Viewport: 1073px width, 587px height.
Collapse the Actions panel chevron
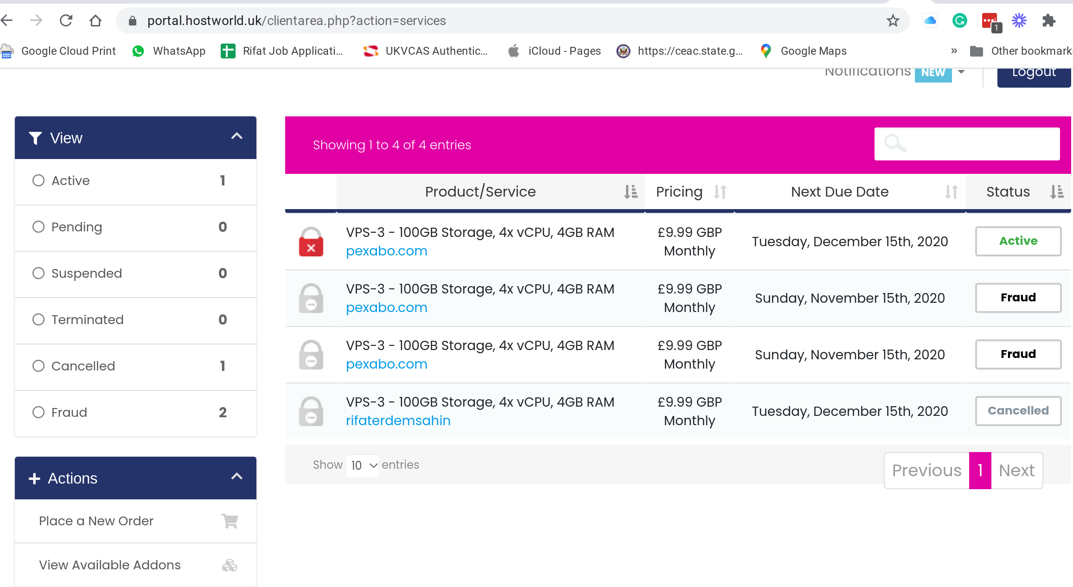(x=237, y=477)
